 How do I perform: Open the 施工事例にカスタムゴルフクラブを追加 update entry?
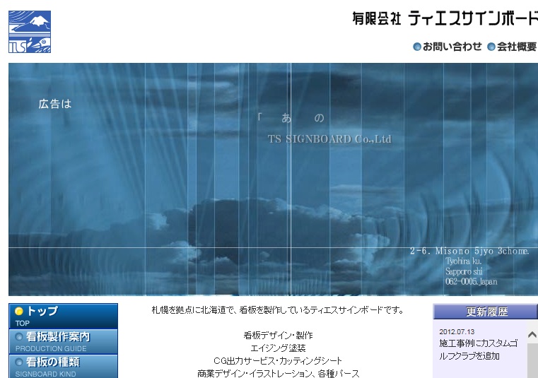pyautogui.click(x=479, y=350)
